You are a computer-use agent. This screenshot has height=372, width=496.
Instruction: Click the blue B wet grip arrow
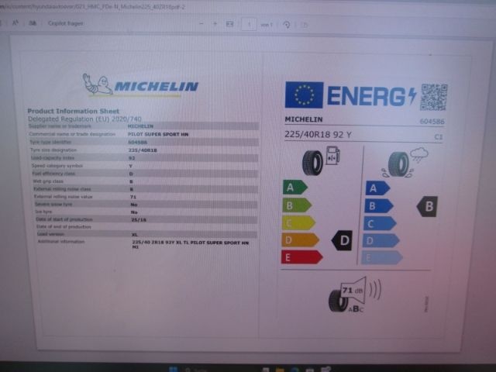[379, 206]
